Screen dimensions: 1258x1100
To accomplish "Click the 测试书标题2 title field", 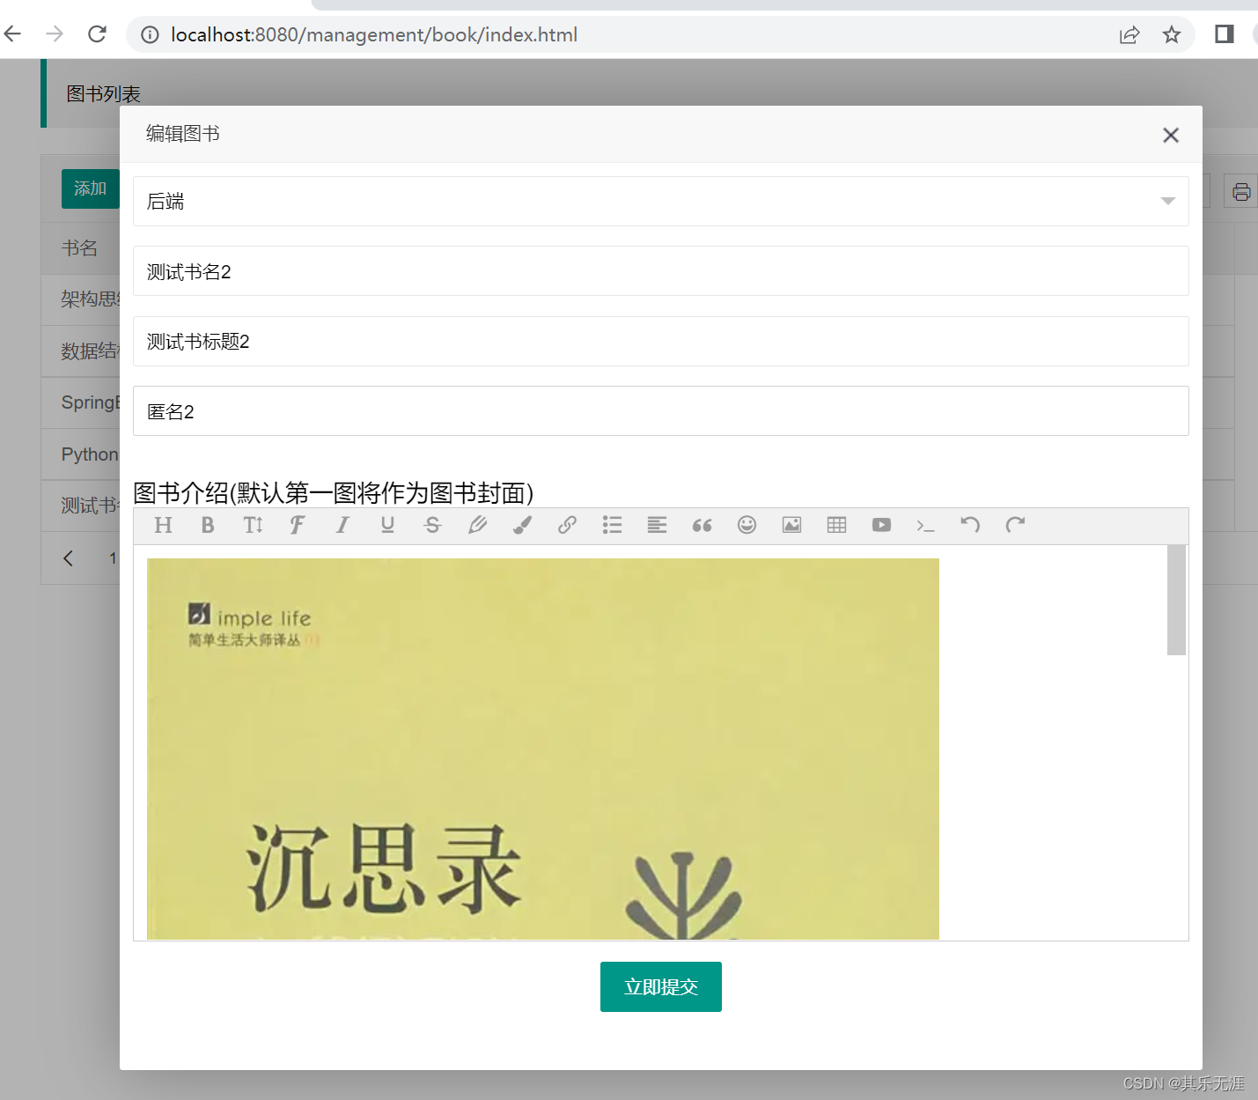I will [661, 341].
